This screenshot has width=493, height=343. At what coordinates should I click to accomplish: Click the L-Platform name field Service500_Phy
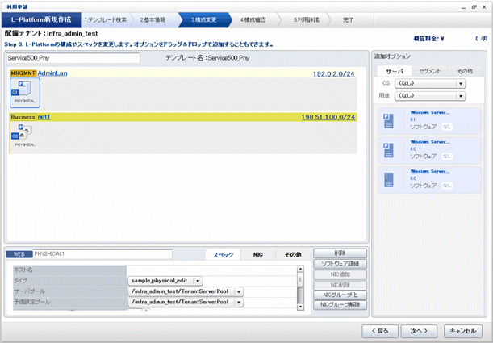point(73,58)
